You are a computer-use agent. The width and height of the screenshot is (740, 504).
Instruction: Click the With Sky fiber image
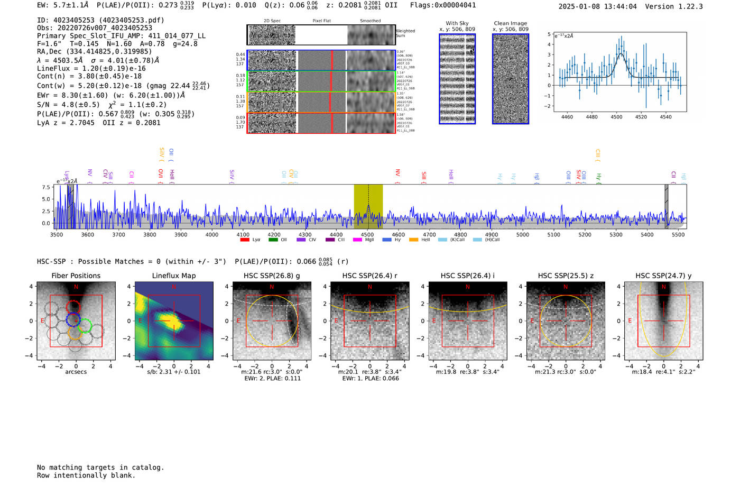(457, 79)
